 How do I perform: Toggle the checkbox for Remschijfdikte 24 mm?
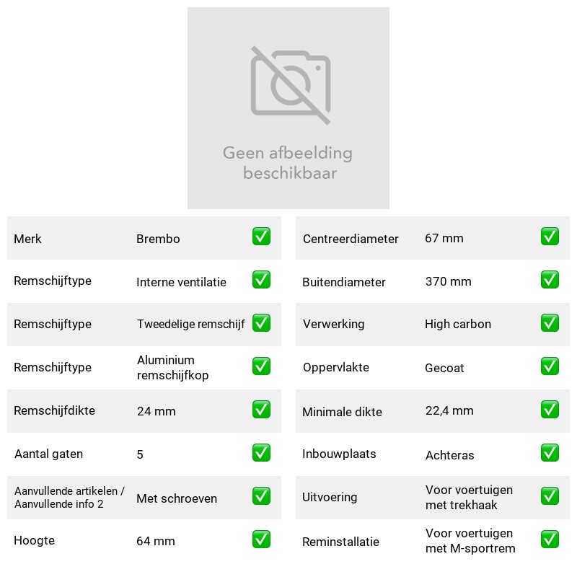click(261, 410)
